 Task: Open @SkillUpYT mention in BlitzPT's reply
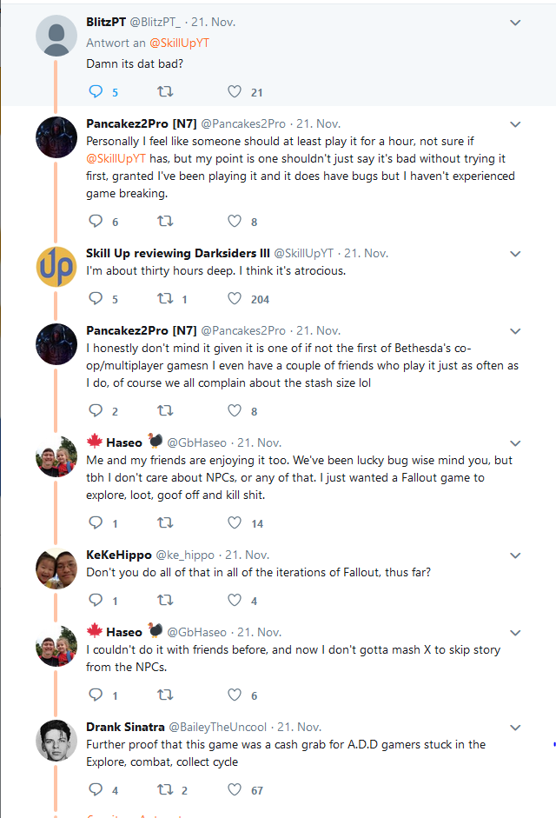(179, 43)
